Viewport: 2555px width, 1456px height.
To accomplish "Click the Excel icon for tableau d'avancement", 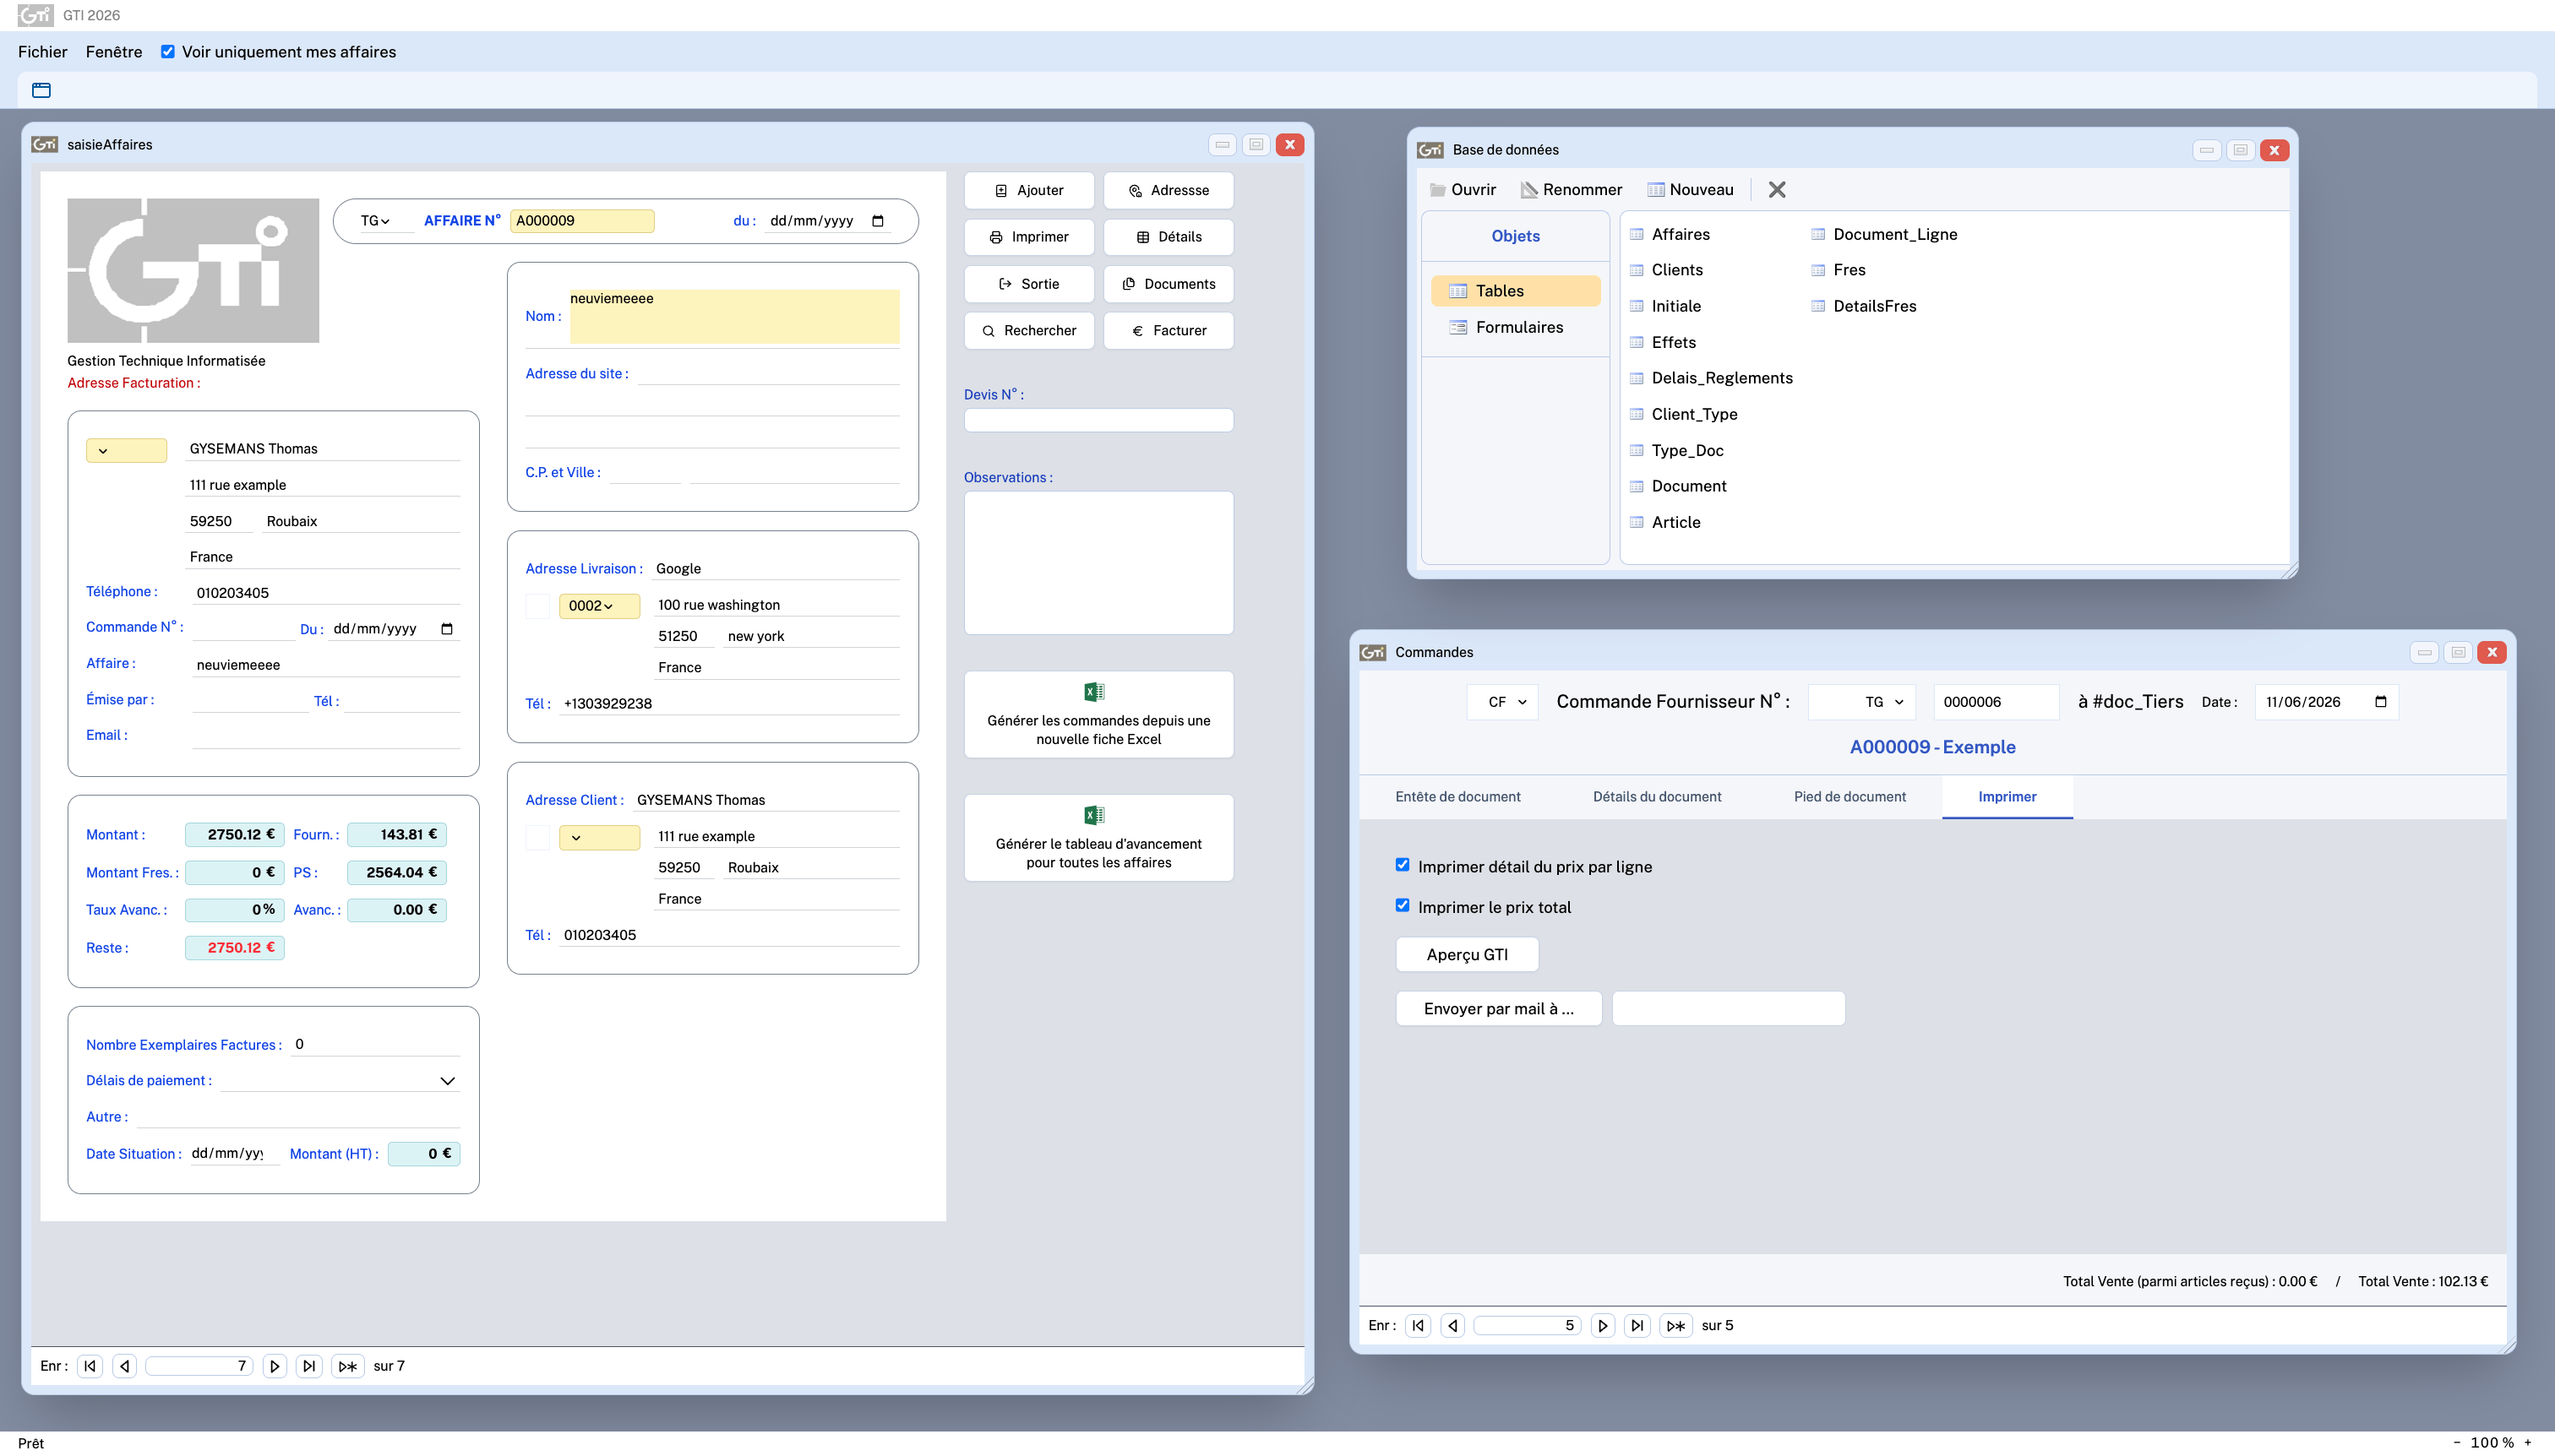I will coord(1093,815).
